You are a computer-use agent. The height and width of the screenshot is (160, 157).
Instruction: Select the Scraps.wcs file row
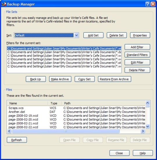(x=76, y=108)
